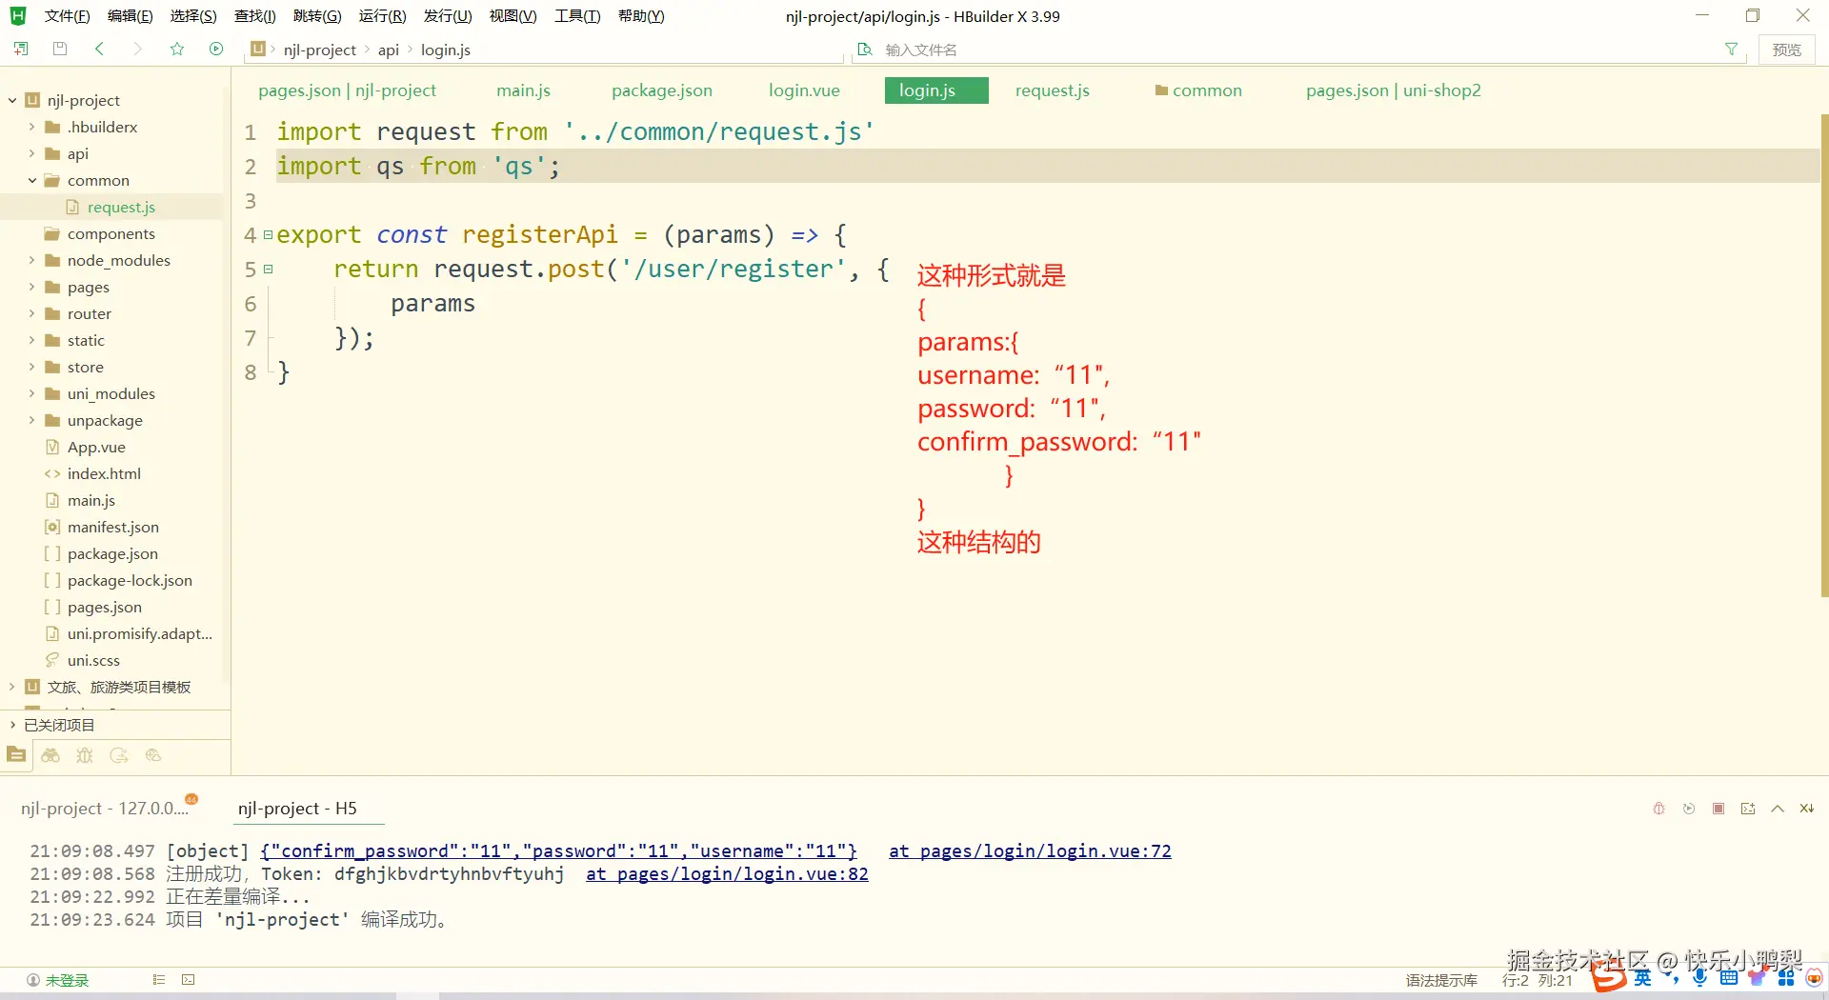Clear the console output

(1807, 809)
